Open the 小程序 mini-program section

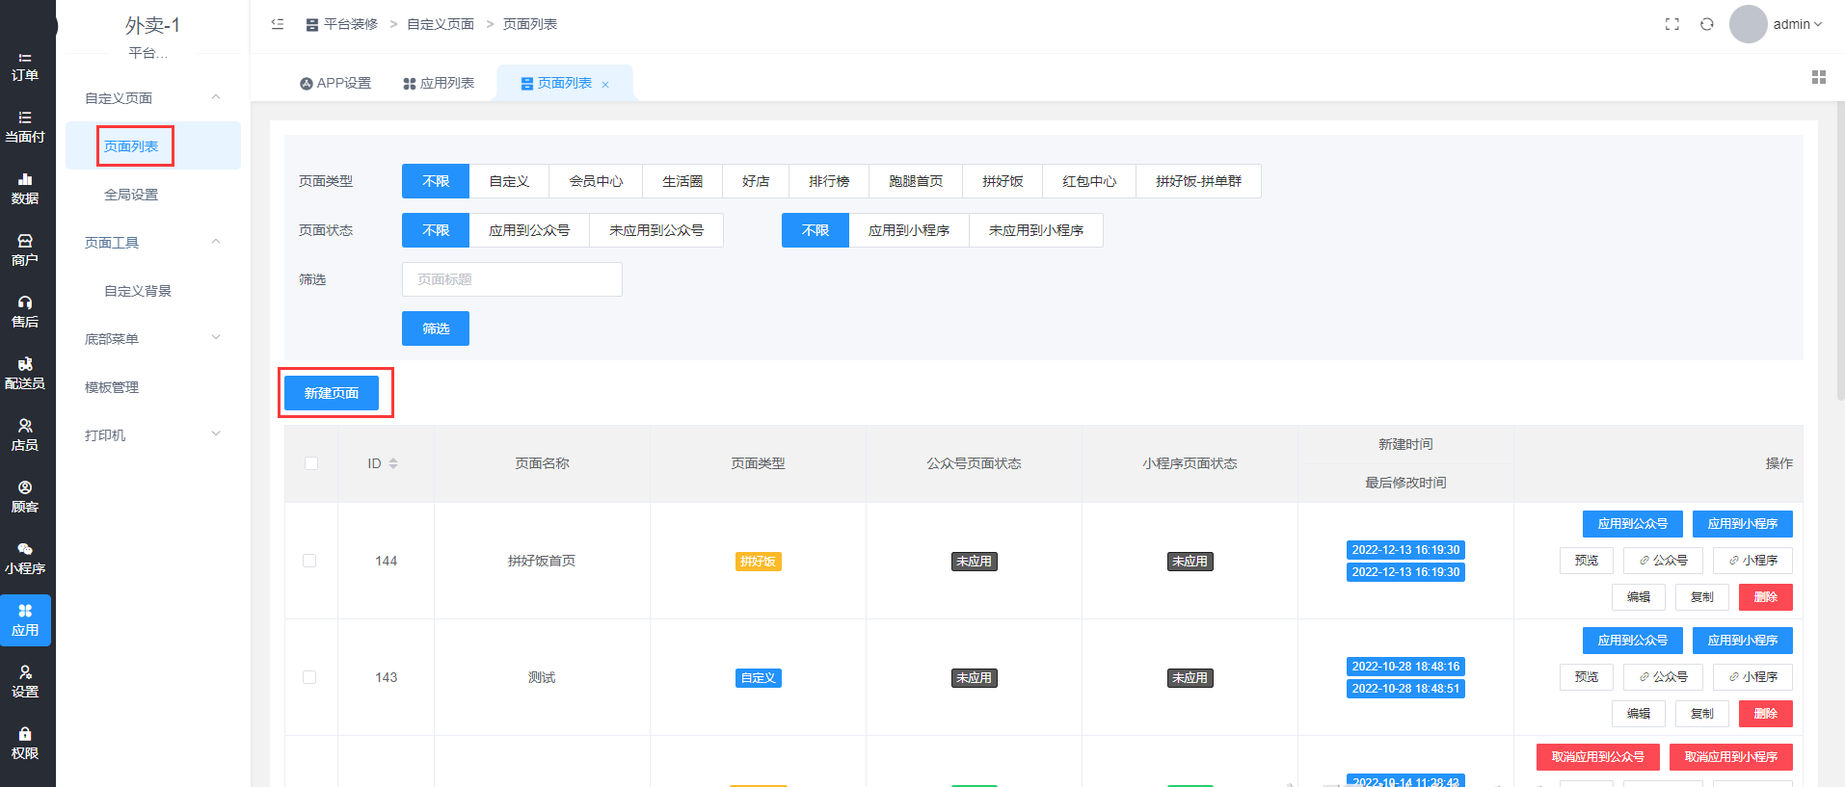point(25,559)
